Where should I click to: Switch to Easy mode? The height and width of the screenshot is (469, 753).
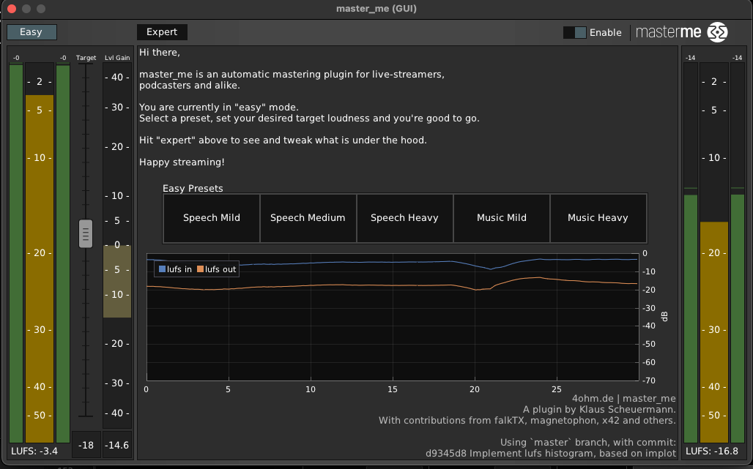pos(31,32)
